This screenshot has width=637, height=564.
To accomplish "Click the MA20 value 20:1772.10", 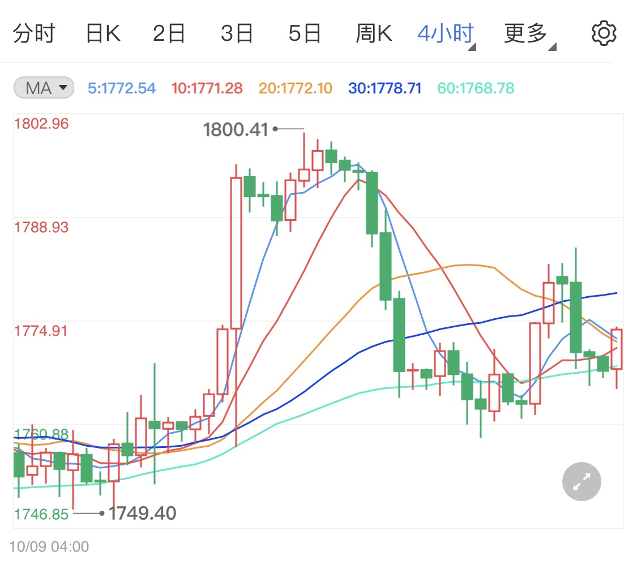I will pyautogui.click(x=296, y=88).
